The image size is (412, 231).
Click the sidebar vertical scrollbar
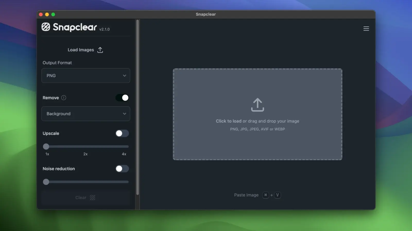click(138, 108)
